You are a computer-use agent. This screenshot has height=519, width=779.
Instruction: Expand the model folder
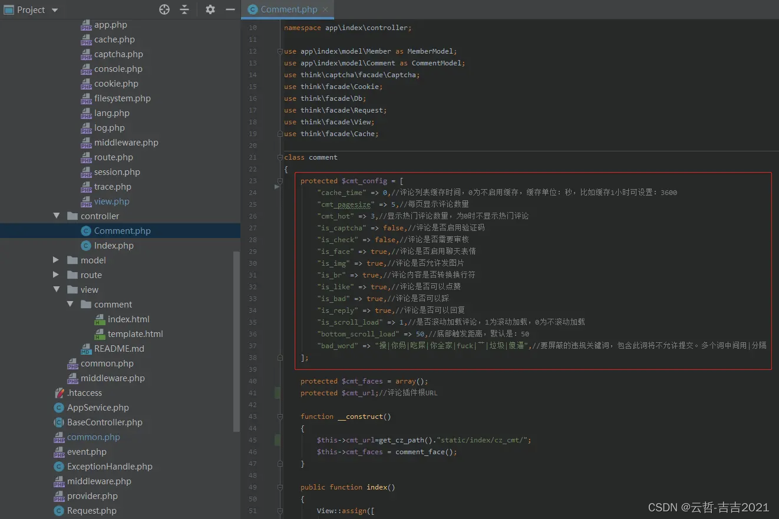(x=56, y=260)
